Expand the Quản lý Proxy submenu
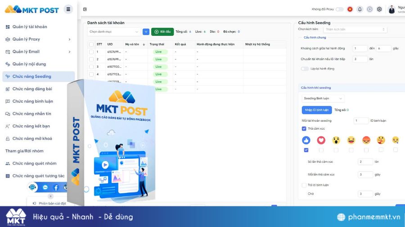This screenshot has height=227, width=405. (69, 39)
